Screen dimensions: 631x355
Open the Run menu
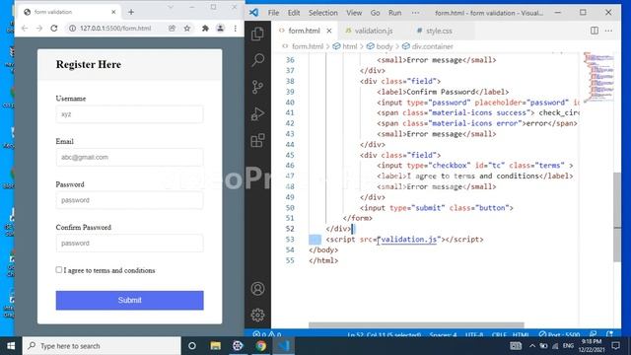coord(394,13)
